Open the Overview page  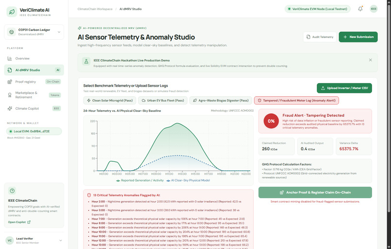coord(34,59)
